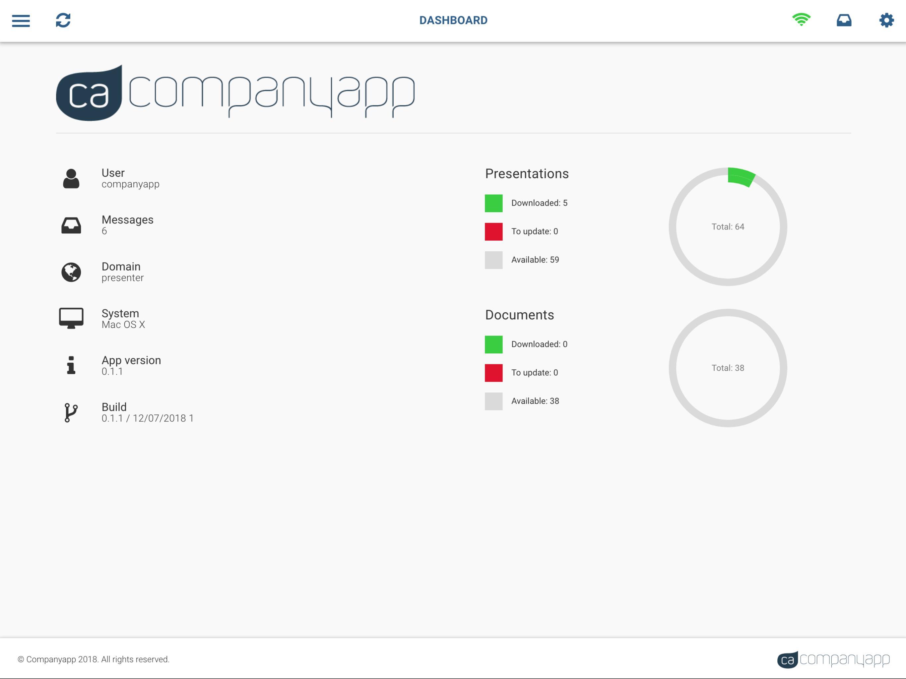
Task: Click Documents gray Available swatch
Action: pyautogui.click(x=493, y=401)
